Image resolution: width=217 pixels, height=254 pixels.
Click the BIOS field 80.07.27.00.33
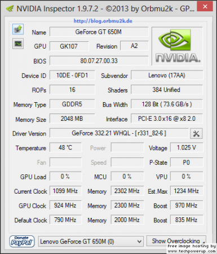tap(99, 60)
